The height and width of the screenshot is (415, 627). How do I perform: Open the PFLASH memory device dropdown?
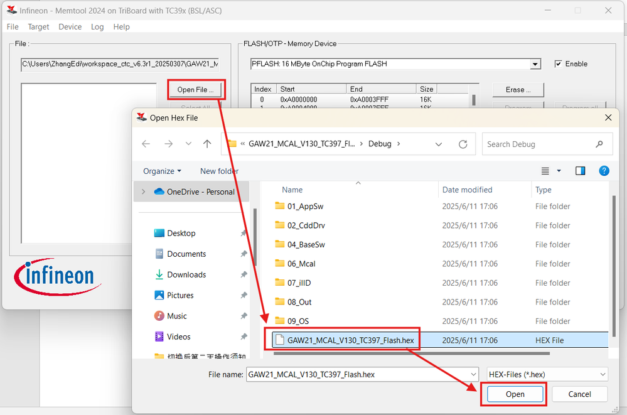[x=535, y=63]
